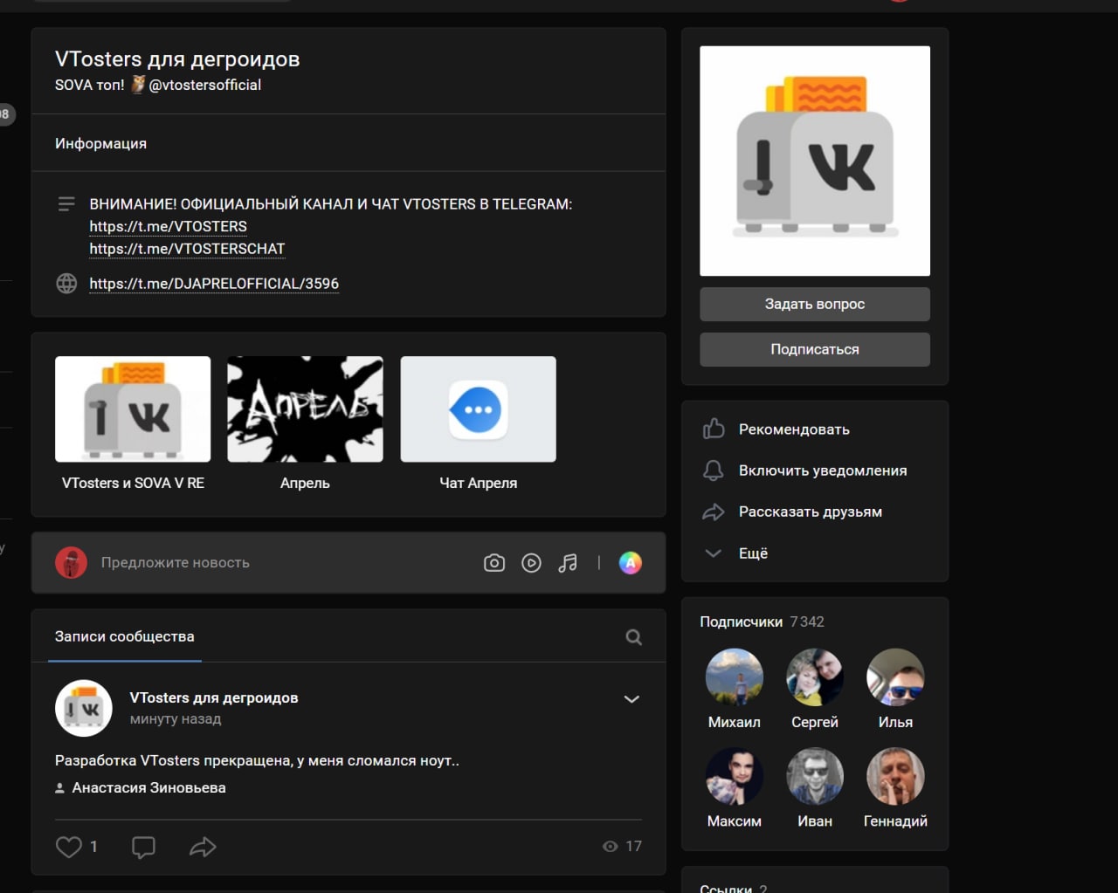
Task: Click the globe icon beside the website link
Action: pos(66,284)
